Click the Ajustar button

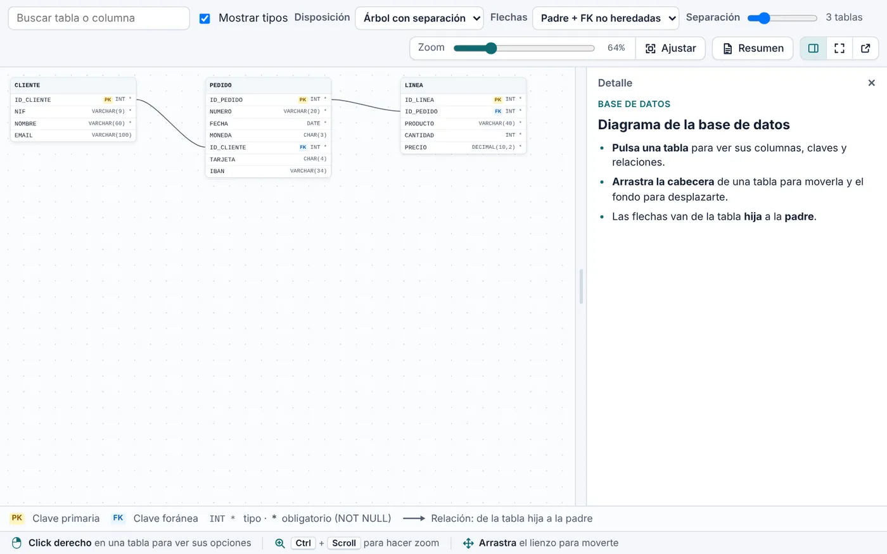tap(670, 48)
